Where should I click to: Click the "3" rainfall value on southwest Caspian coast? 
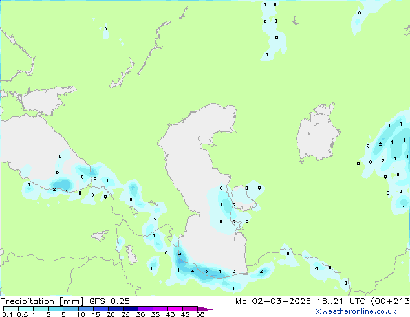(x=180, y=253)
